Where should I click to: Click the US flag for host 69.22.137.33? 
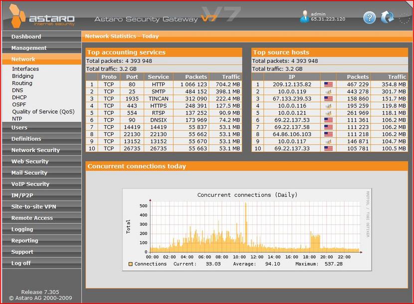point(328,149)
